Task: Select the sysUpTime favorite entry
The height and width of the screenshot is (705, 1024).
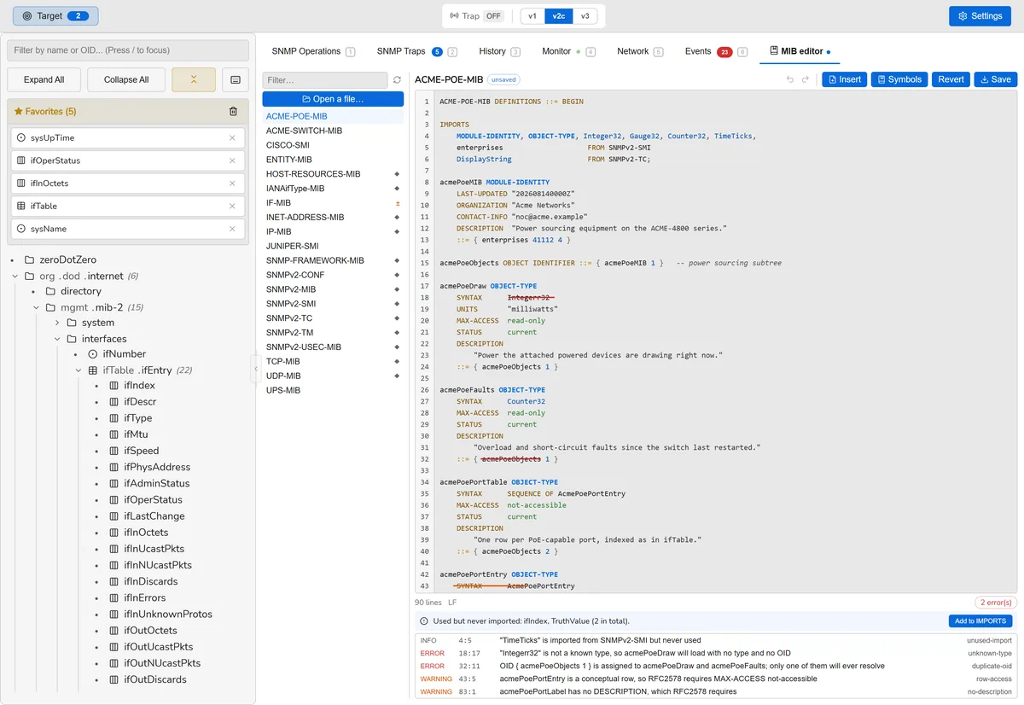Action: 128,137
